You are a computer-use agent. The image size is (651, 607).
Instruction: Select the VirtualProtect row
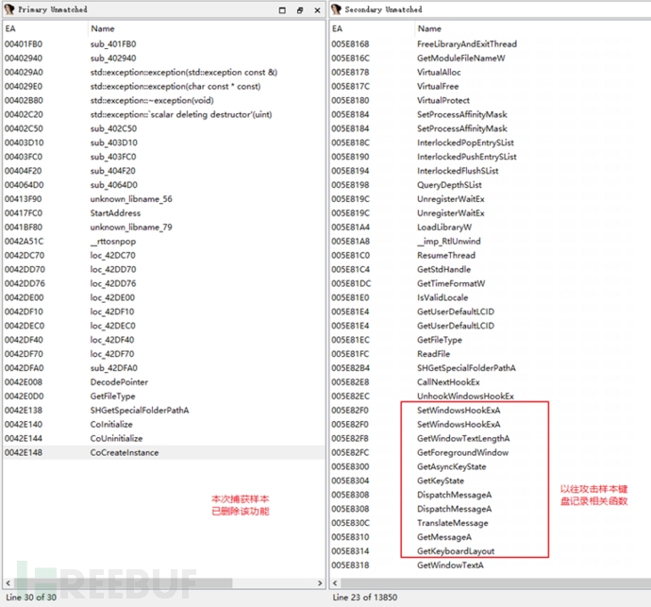click(491, 101)
